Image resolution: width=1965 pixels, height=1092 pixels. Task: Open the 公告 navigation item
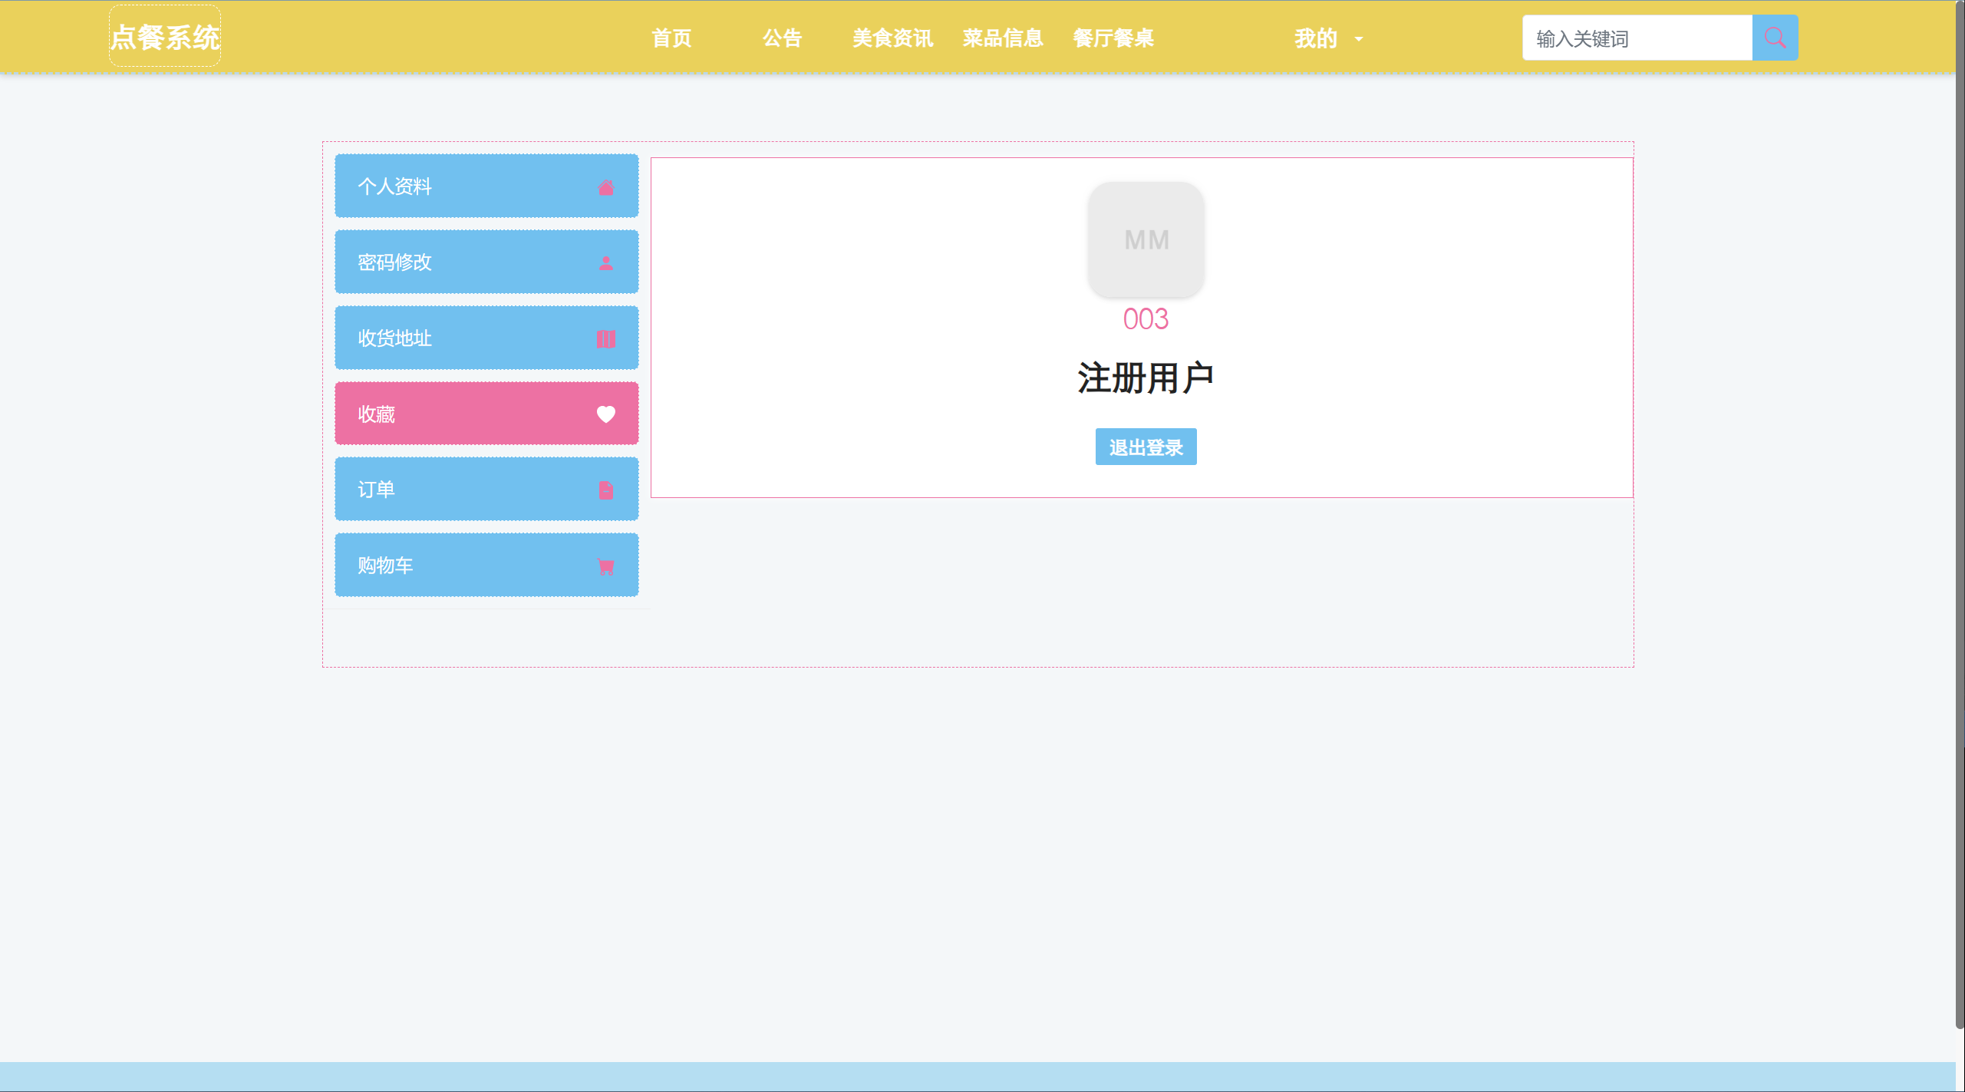click(x=782, y=38)
